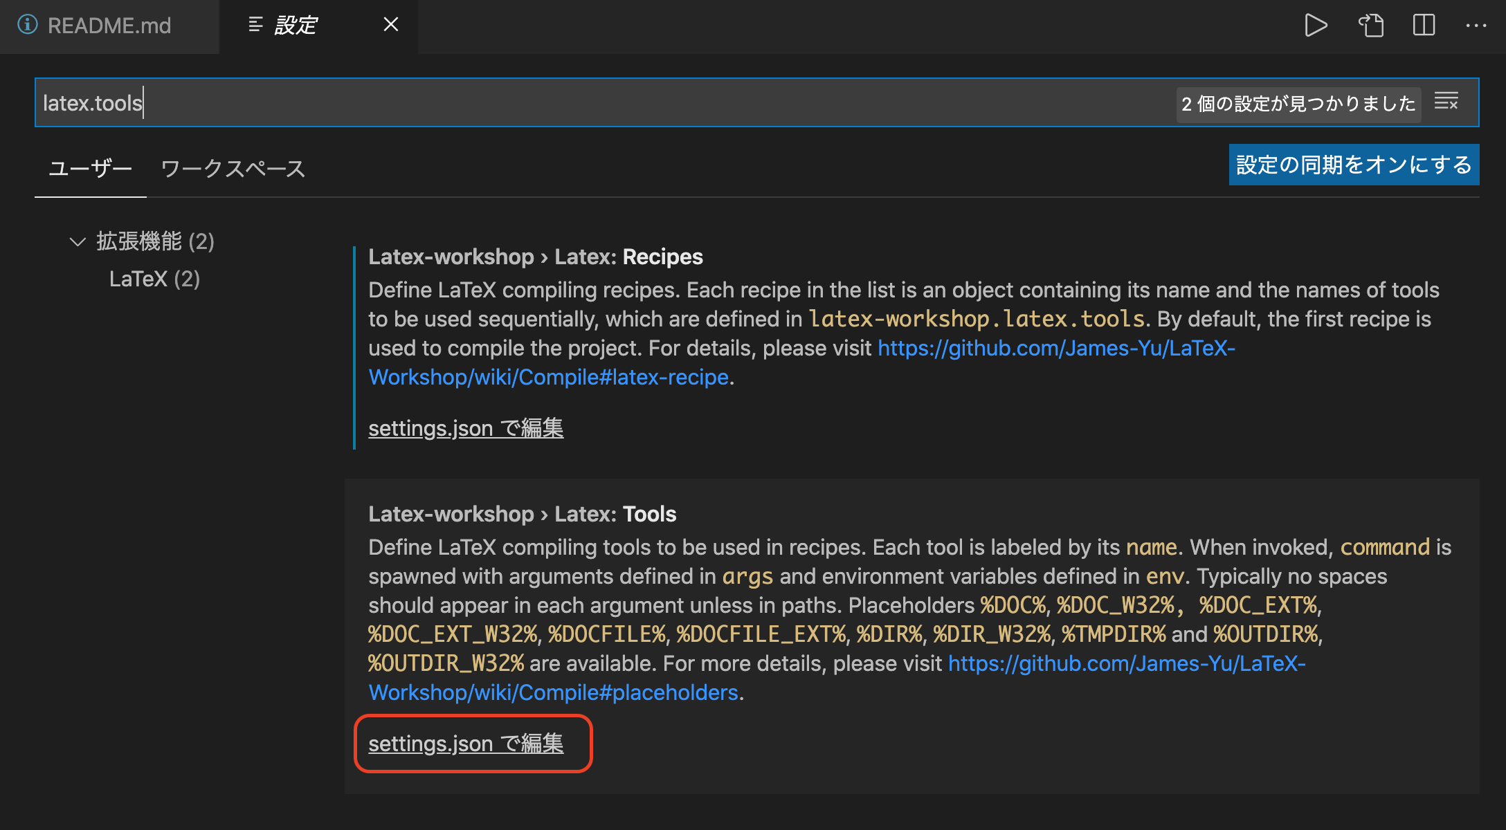Open settings.json で編集 under Latex: Recipes
The image size is (1506, 830).
click(466, 428)
